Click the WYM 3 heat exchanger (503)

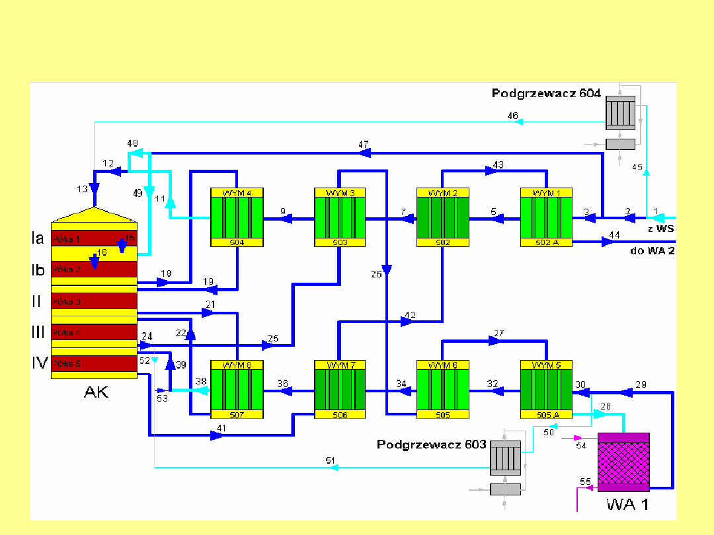coord(339,218)
